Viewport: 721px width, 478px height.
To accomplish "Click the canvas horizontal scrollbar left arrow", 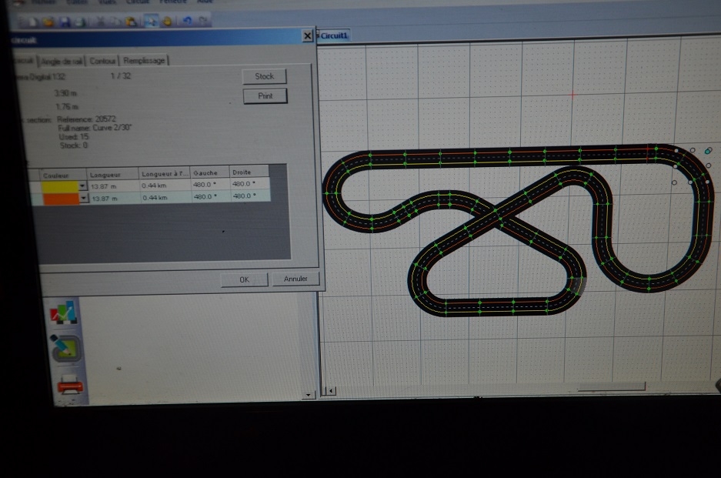I will [x=331, y=391].
